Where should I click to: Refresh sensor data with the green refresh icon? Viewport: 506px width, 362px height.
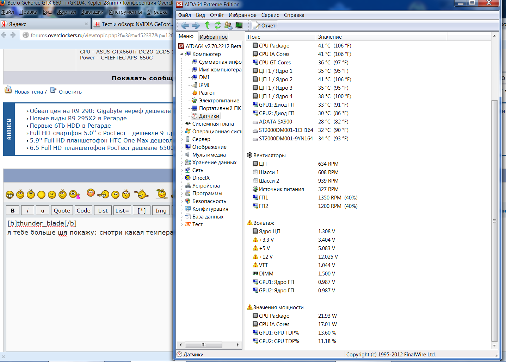tap(218, 25)
